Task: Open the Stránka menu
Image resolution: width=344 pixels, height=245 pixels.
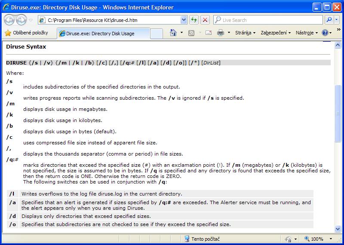Action: tap(245, 33)
